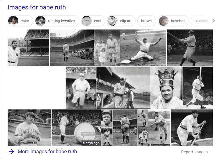Open photo of Ruth standing with little girl
Image resolution: width=221 pixels, height=159 pixels.
tap(107, 47)
